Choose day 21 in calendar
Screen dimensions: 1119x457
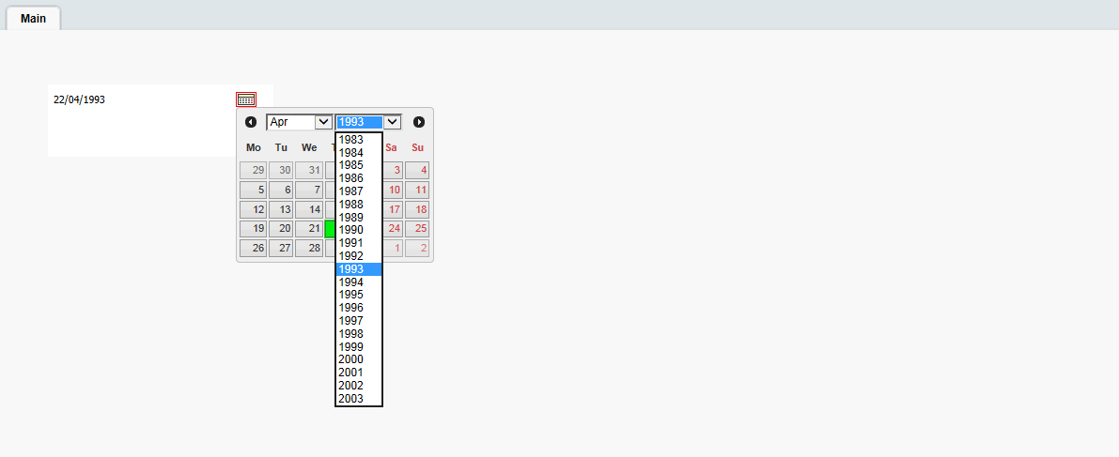[x=308, y=229]
